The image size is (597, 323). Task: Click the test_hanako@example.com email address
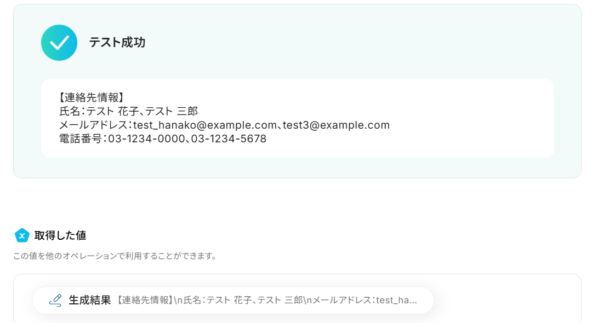coord(204,125)
